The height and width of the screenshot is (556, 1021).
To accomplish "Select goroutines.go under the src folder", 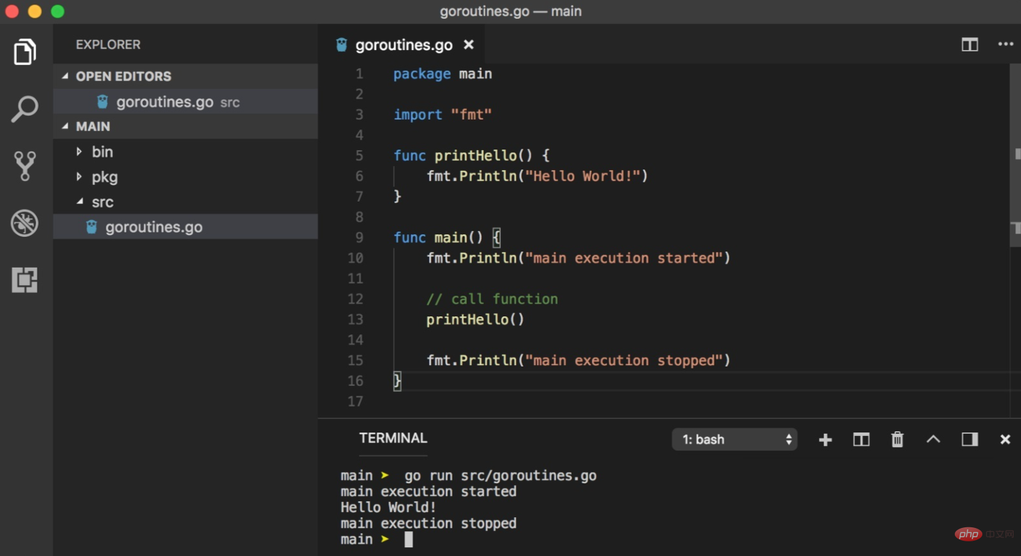I will 154,228.
